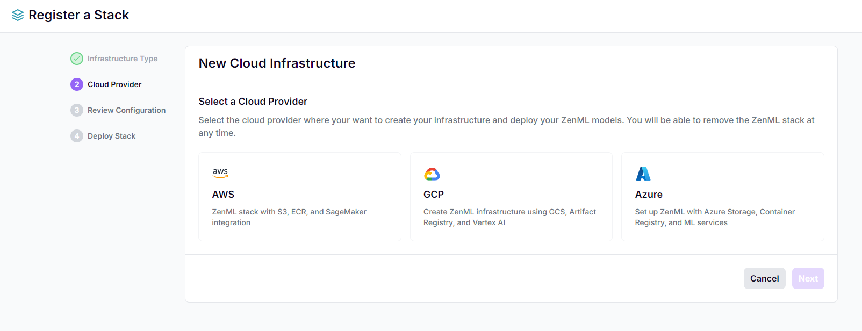Go to the Deploy Stack step
This screenshot has width=862, height=331.
point(111,135)
